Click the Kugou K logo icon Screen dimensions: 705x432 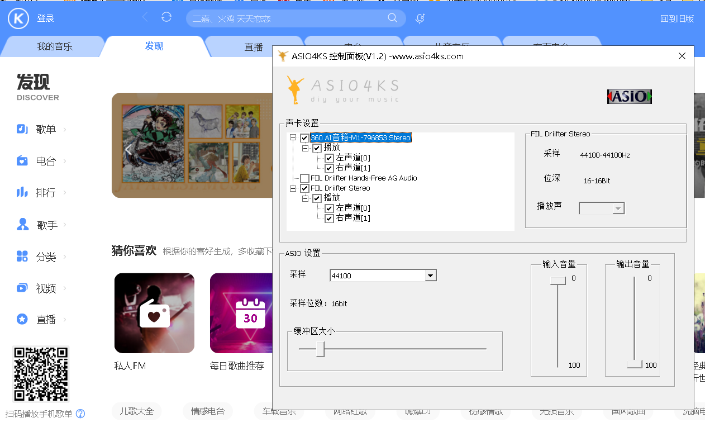(18, 18)
